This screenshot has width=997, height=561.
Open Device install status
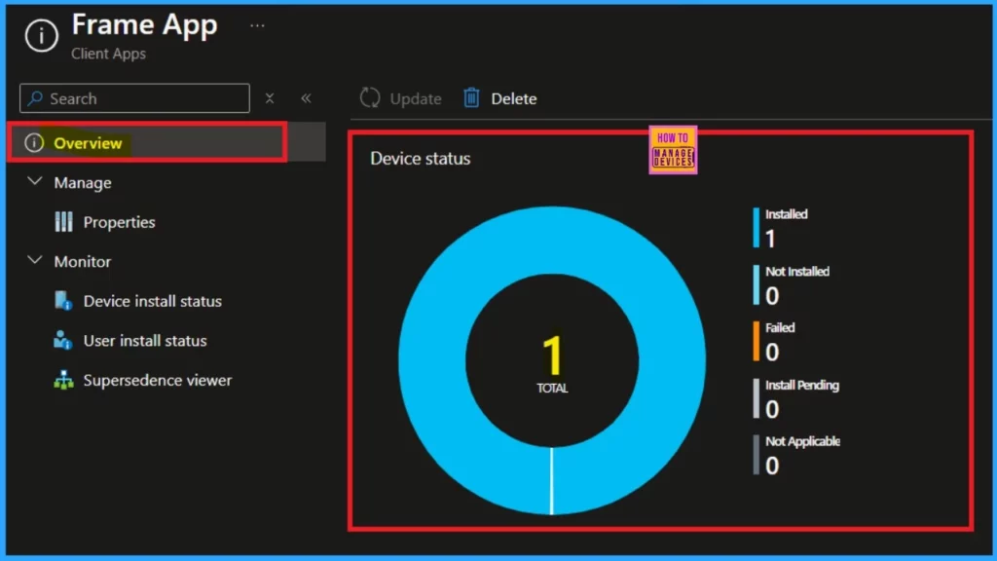pos(153,302)
